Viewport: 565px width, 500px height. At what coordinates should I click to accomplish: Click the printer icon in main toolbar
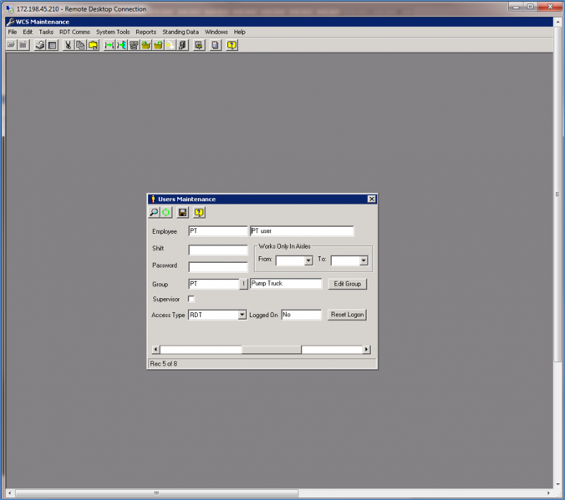(x=40, y=45)
